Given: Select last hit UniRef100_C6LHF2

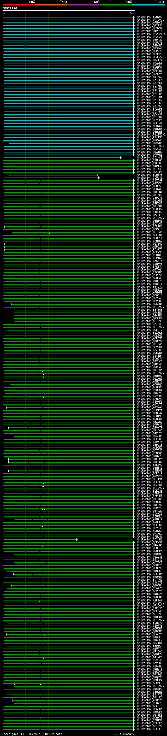Looking at the screenshot, I should click(150, 729).
